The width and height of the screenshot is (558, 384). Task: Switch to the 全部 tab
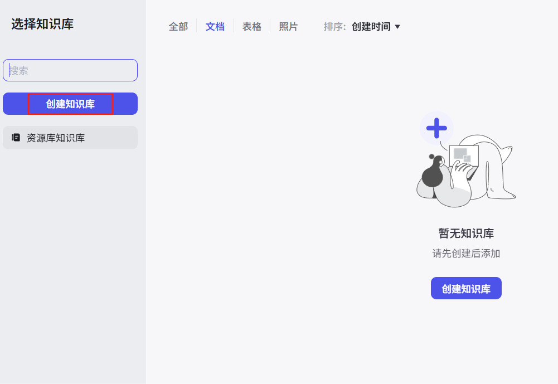point(177,26)
